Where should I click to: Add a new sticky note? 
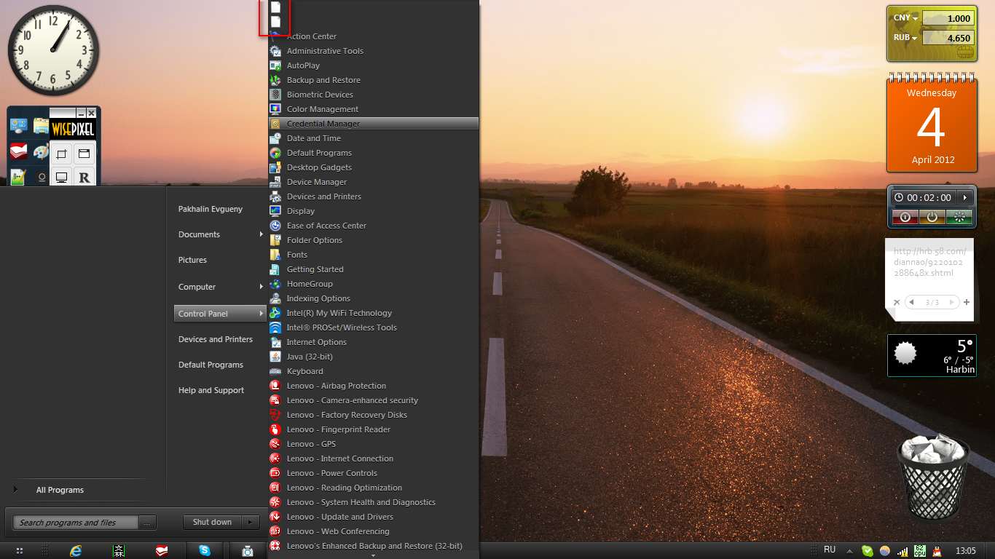(967, 302)
